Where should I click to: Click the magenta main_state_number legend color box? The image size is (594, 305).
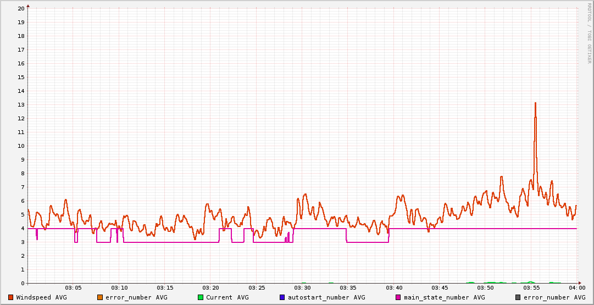point(398,297)
